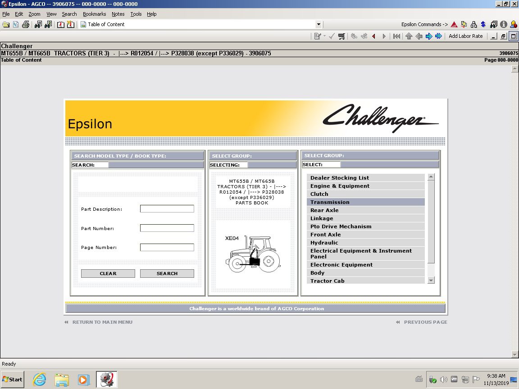Add new bookmark with sparkle book icon
Screen dimensions: 519x389
pos(70,24)
